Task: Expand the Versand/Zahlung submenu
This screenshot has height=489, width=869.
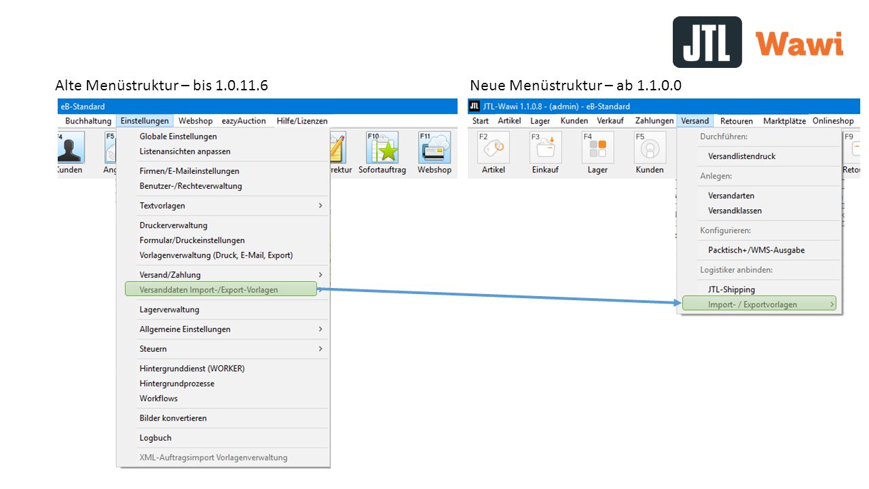Action: pos(223,275)
